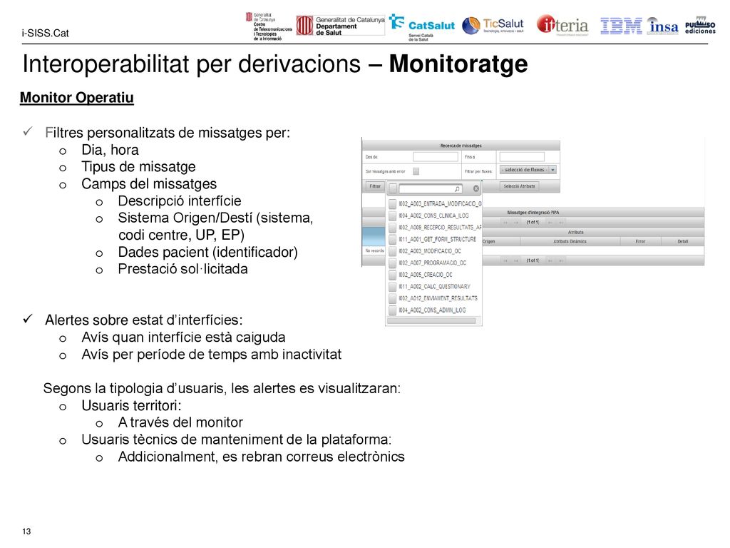Click the 'Dia, hora' bullet text
Image resolution: width=730 pixels, height=548 pixels.
pyautogui.click(x=110, y=150)
